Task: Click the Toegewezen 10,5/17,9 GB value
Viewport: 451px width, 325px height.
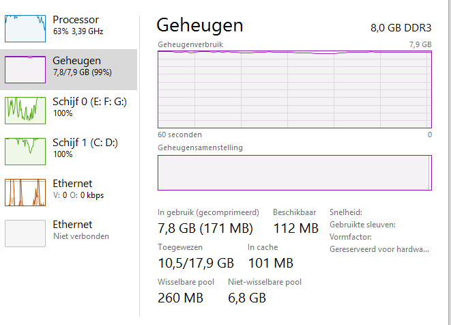Action: tap(196, 263)
